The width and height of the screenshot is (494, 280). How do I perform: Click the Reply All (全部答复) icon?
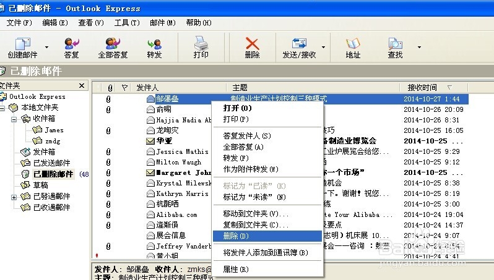(113, 43)
